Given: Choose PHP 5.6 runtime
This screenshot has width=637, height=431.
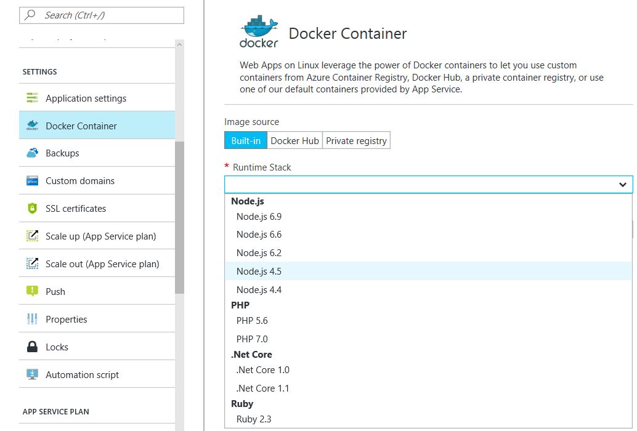Looking at the screenshot, I should coord(428,321).
